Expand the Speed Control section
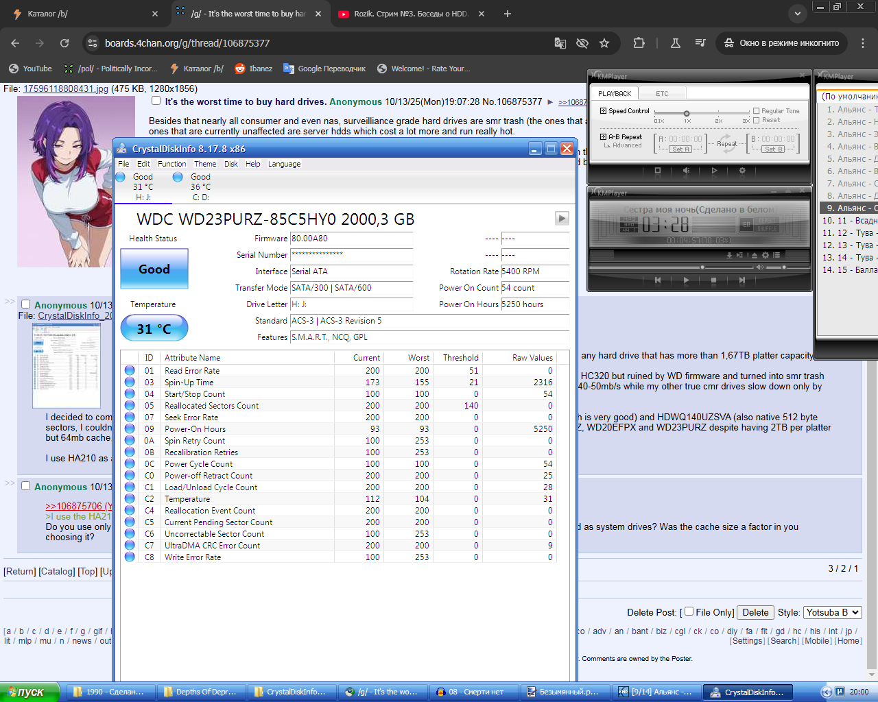 tap(603, 110)
